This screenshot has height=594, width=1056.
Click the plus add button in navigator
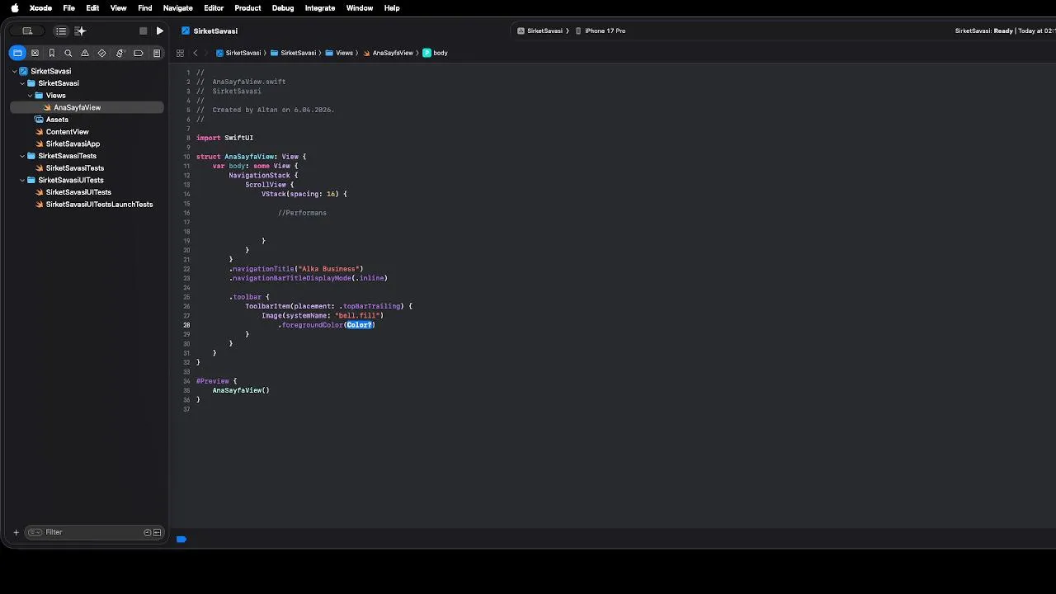click(16, 532)
